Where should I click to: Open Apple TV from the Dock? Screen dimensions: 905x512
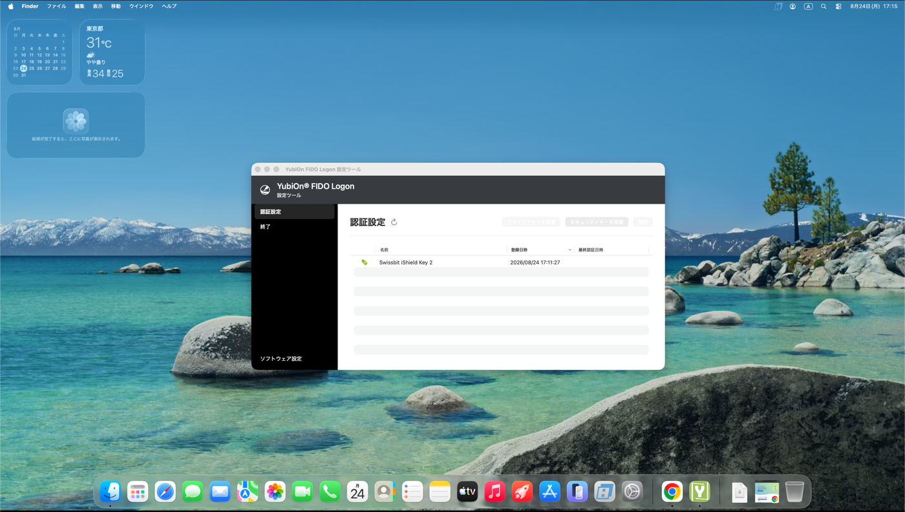click(467, 492)
